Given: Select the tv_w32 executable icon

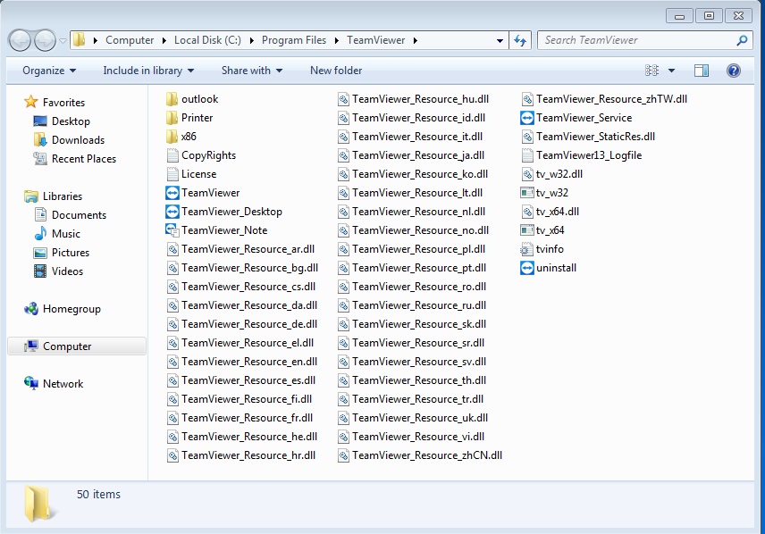Looking at the screenshot, I should 527,193.
